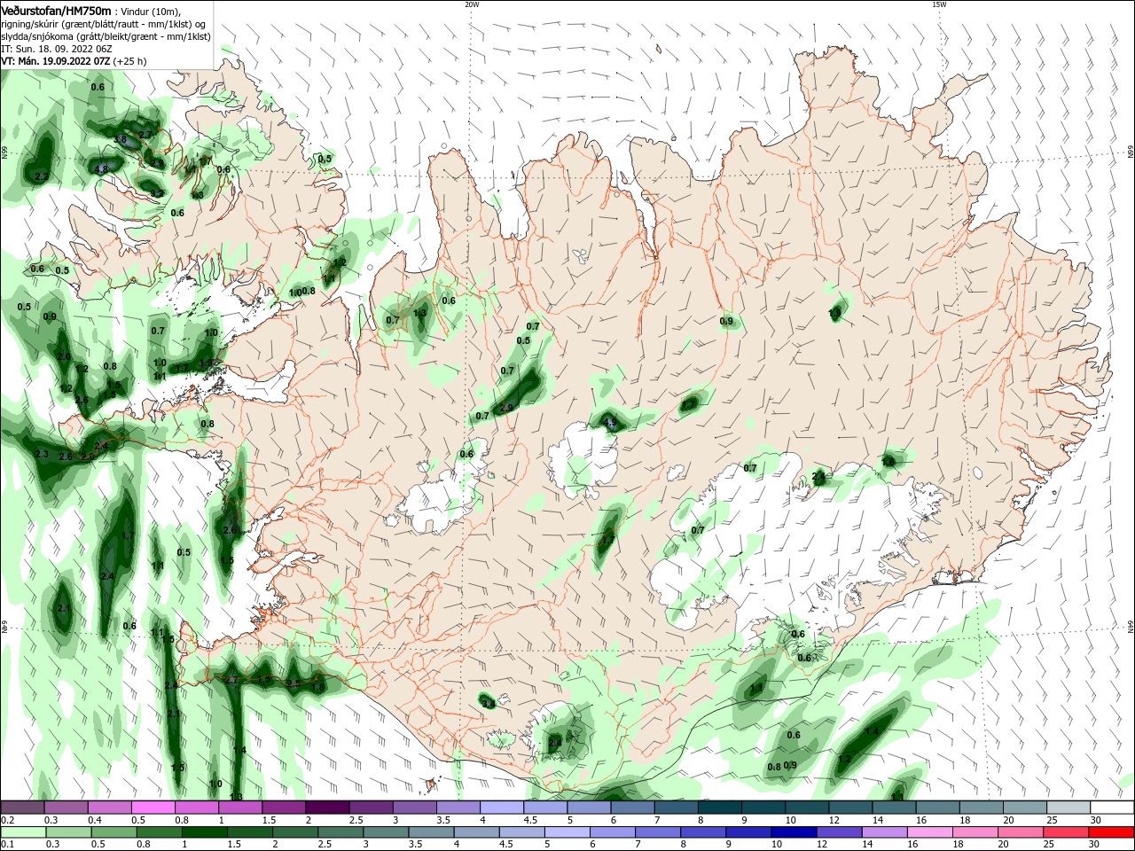Pick the bright pink swatch between 0.5 and 0.8

coord(153,808)
